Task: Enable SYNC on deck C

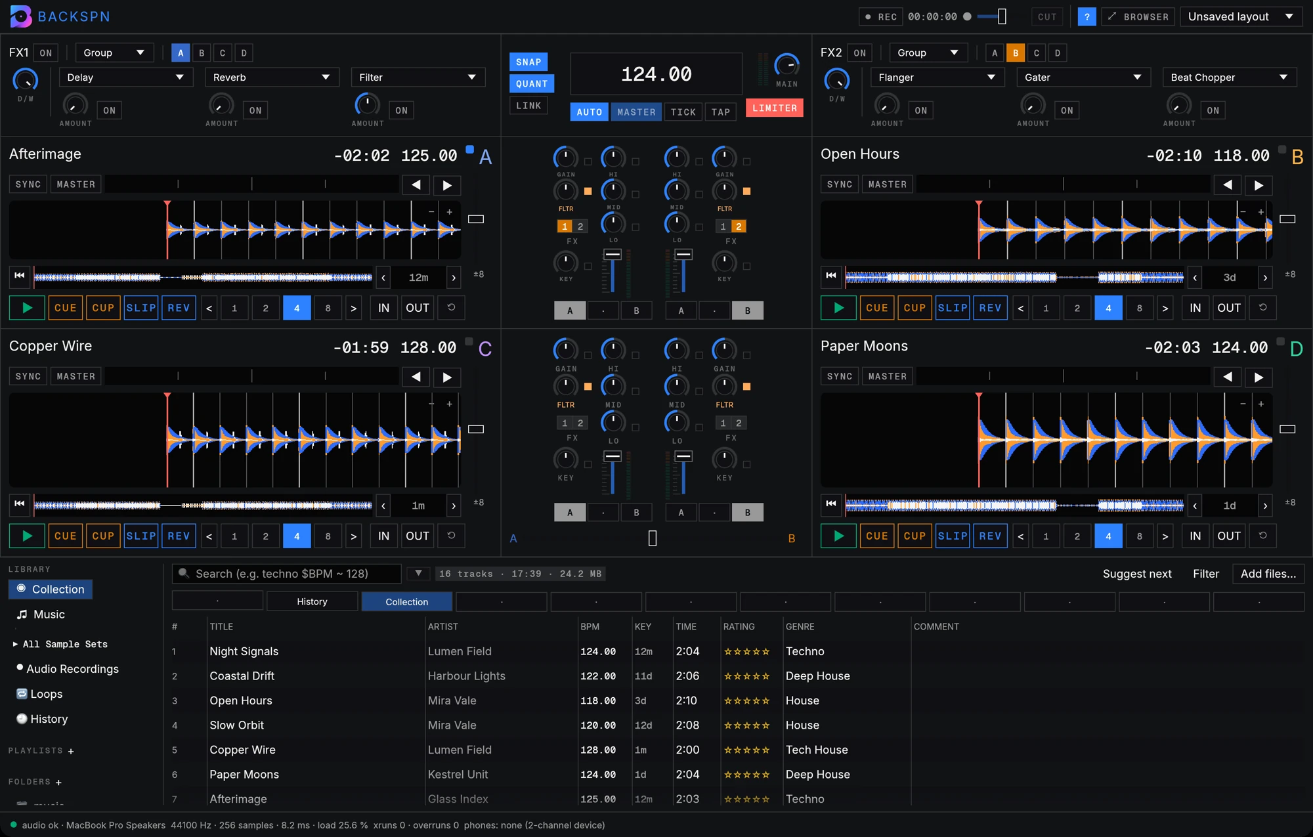Action: point(28,376)
